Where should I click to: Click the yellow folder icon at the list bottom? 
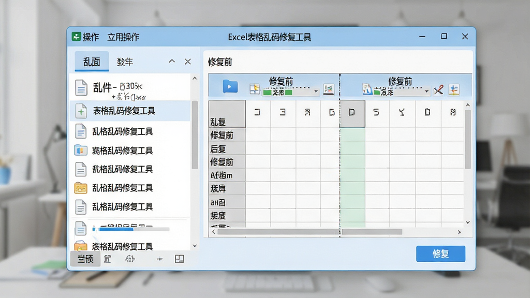(81, 246)
